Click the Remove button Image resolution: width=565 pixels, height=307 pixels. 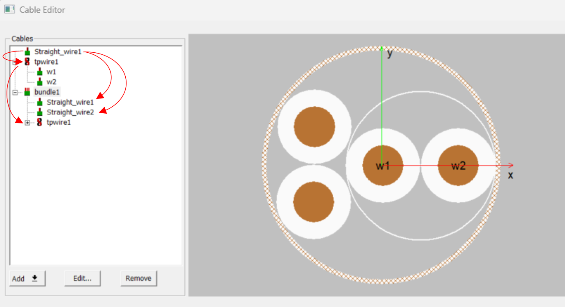(x=138, y=278)
